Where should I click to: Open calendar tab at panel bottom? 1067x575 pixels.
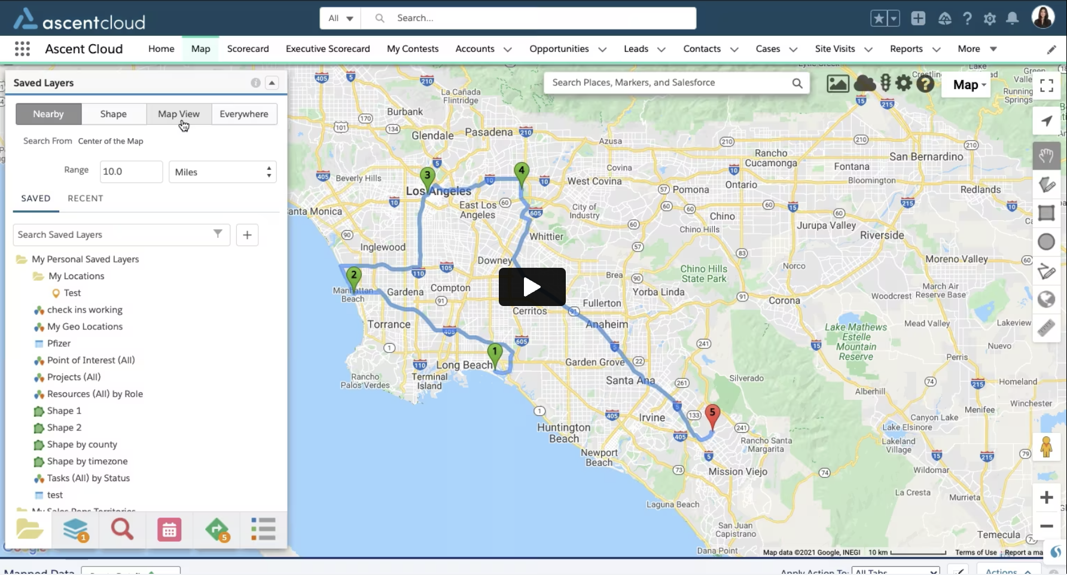point(169,530)
